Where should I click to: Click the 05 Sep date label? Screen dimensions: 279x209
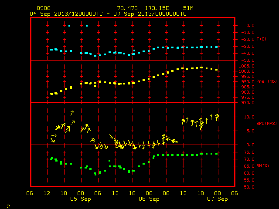pyautogui.click(x=80, y=199)
